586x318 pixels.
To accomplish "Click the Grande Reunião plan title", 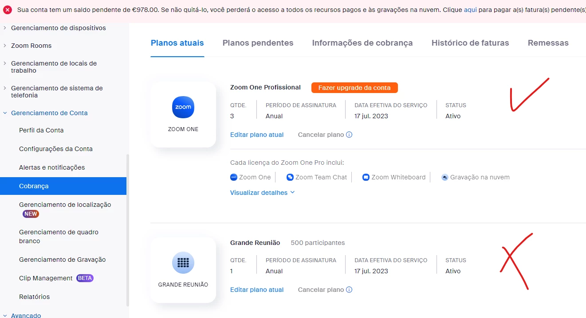I will pyautogui.click(x=255, y=243).
